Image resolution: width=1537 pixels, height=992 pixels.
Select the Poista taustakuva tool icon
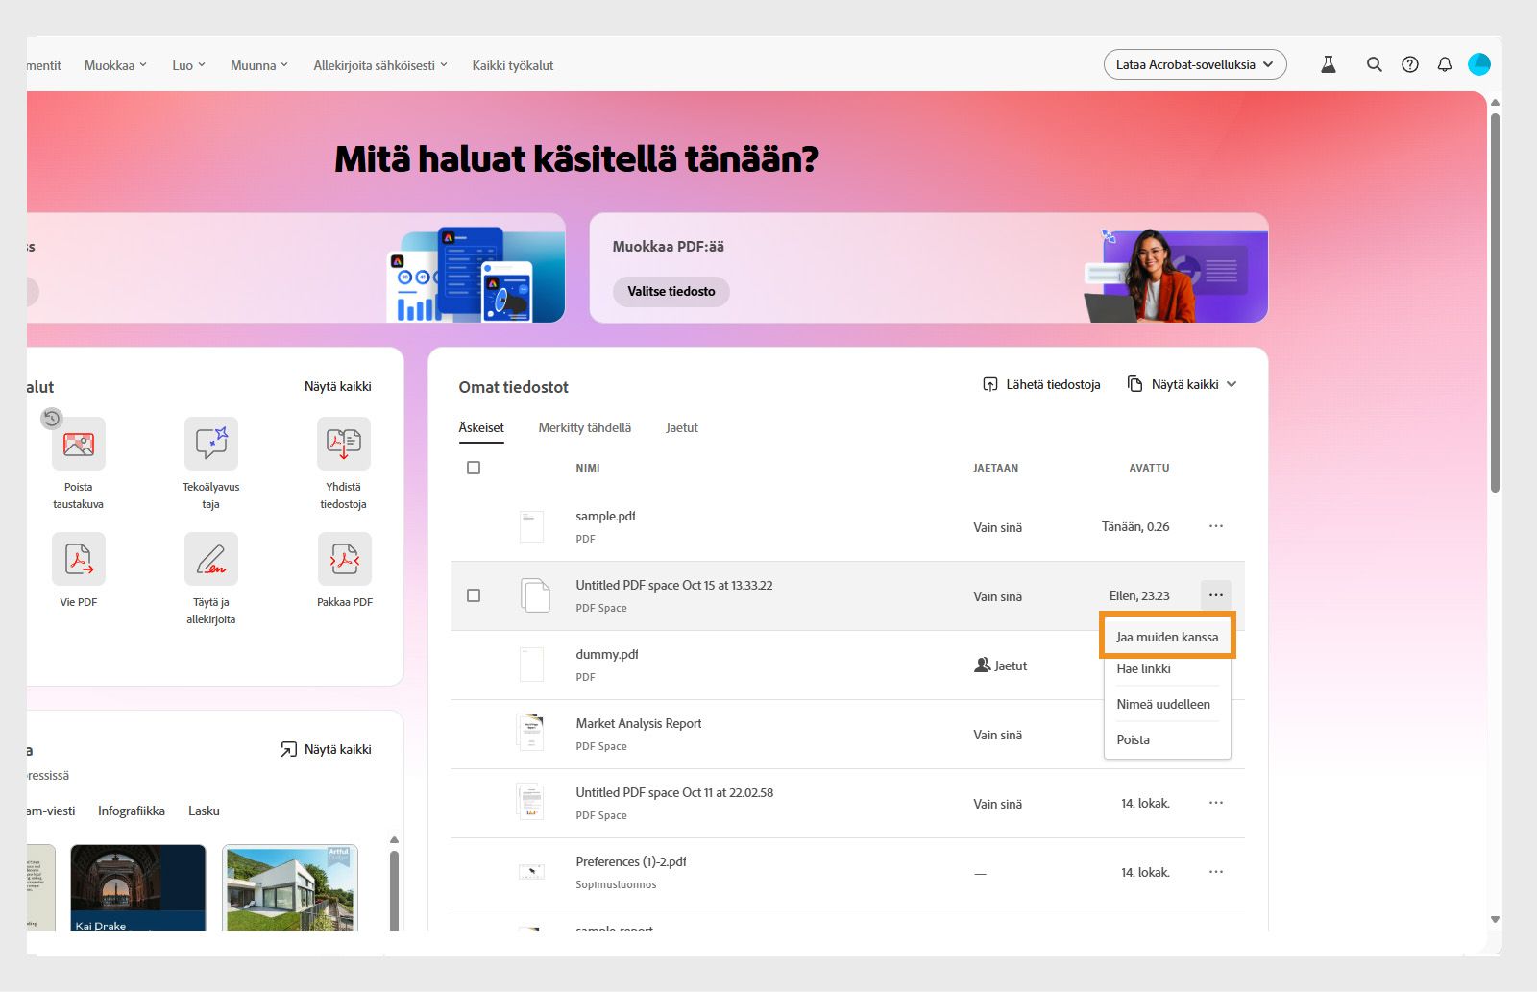tap(79, 445)
